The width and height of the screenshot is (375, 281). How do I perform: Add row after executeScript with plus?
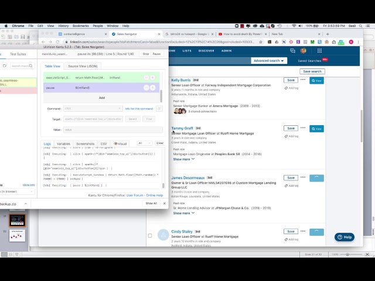pos(152,77)
